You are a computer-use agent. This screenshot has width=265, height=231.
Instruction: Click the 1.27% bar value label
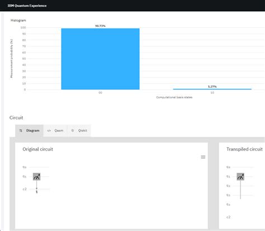coord(212,87)
